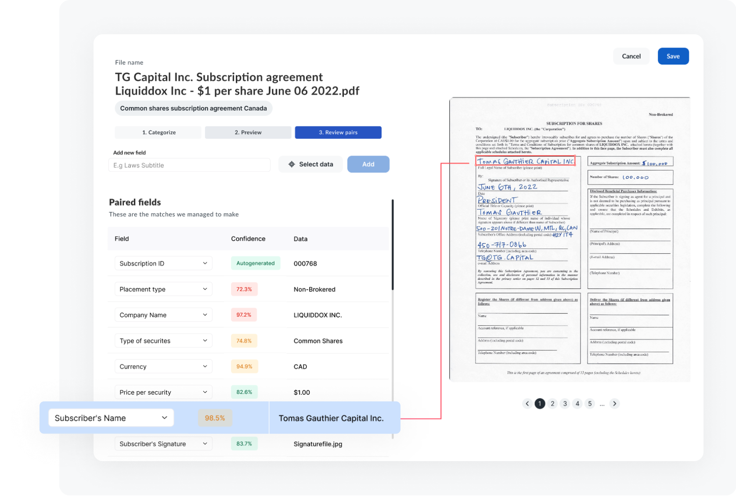
Task: Open the Subscription ID field dropdown
Action: tap(163, 263)
